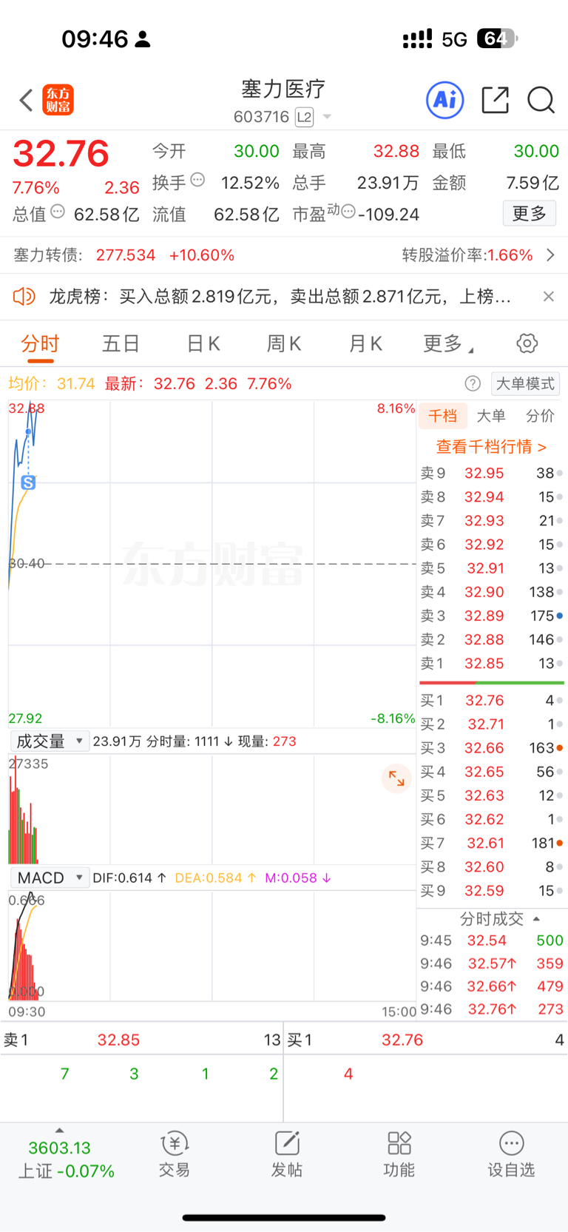Expand chart with orange fullscreen icon

396,778
